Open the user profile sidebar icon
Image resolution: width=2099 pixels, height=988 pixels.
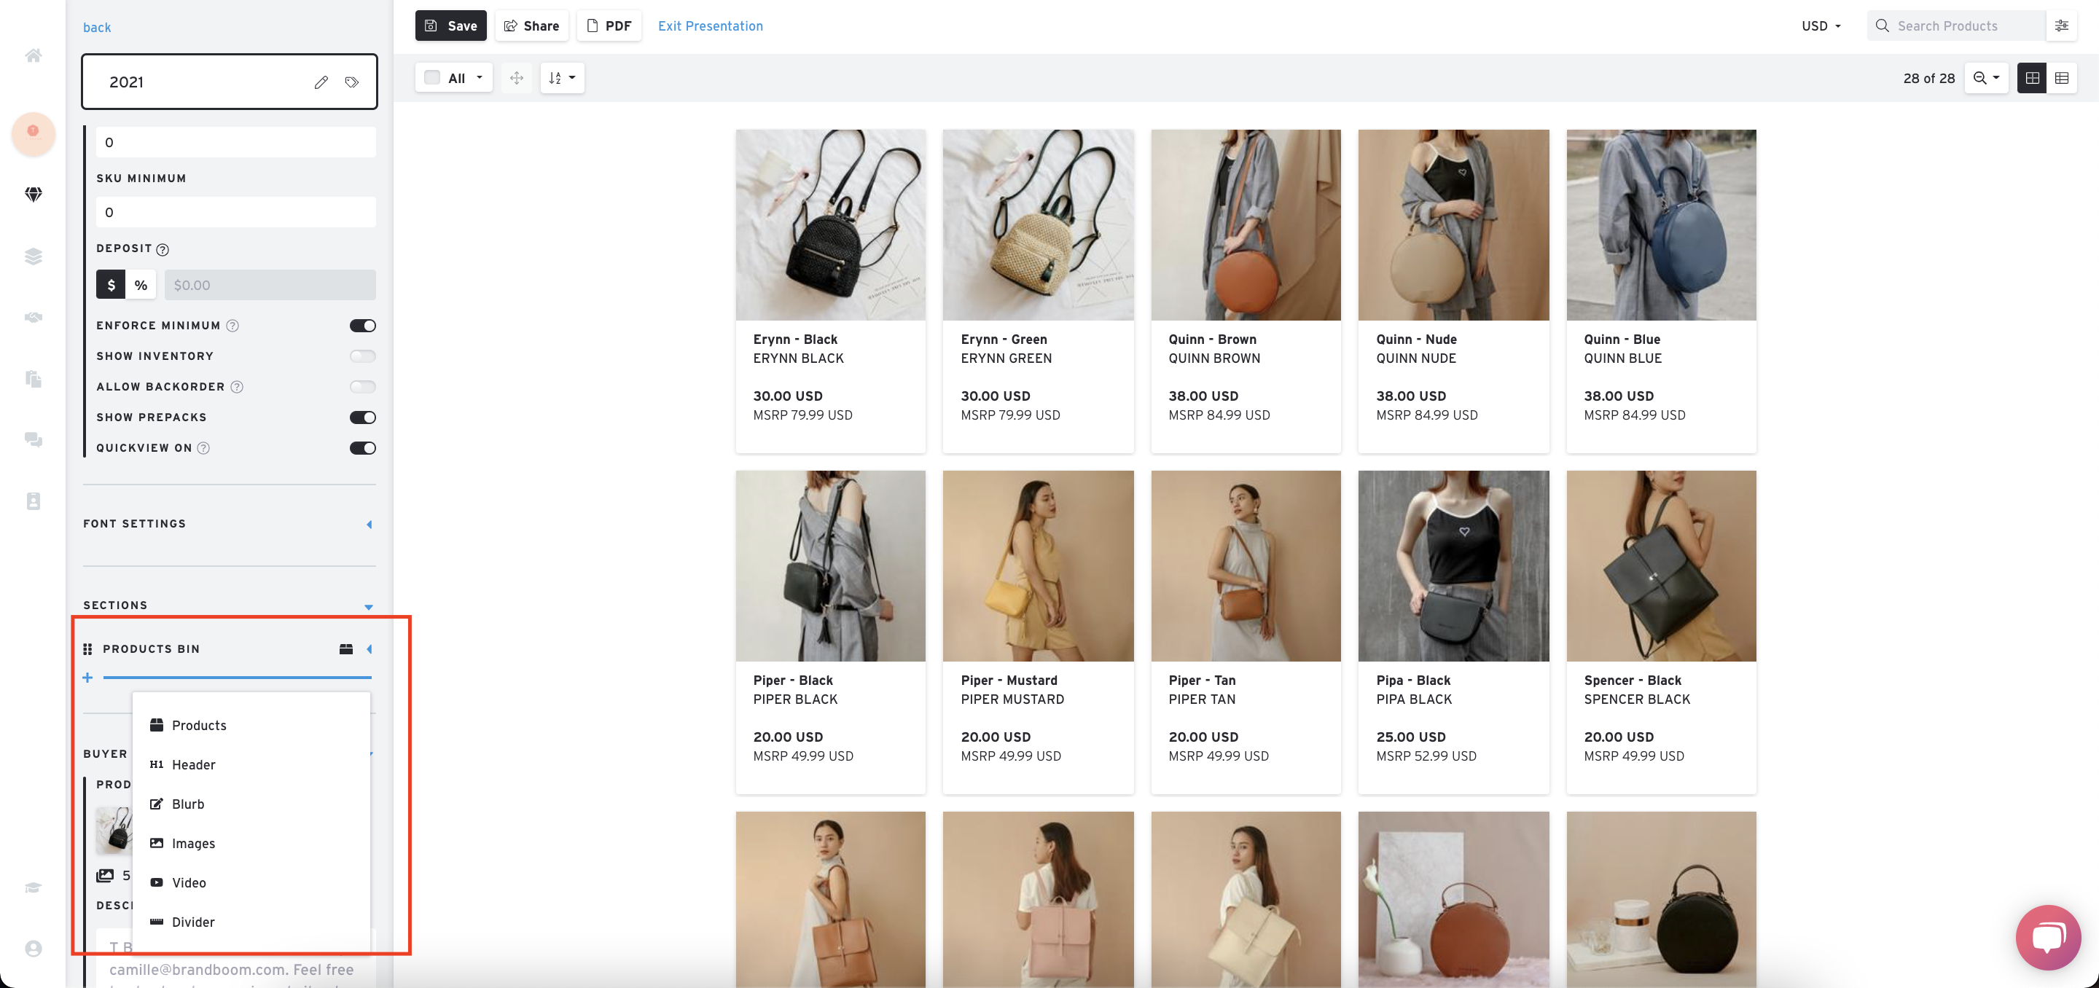[x=34, y=948]
